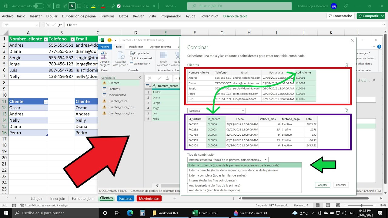
Task: Click the OneNote N icon in quick access
Action: [x=72, y=6]
